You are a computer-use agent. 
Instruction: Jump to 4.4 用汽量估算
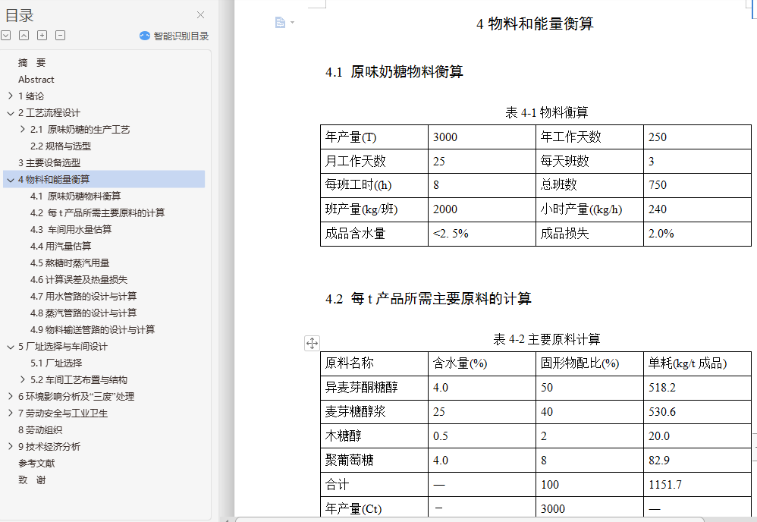(x=61, y=247)
